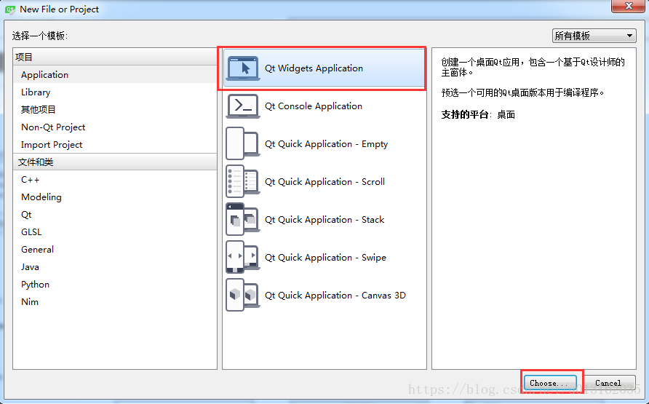649x404 pixels.
Task: Choose the Qt Widgets Application label
Action: pos(314,68)
